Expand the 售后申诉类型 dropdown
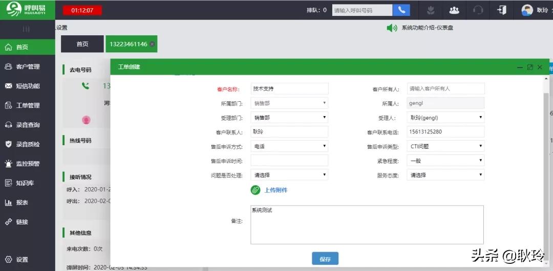This screenshot has height=271, width=553. click(445, 146)
